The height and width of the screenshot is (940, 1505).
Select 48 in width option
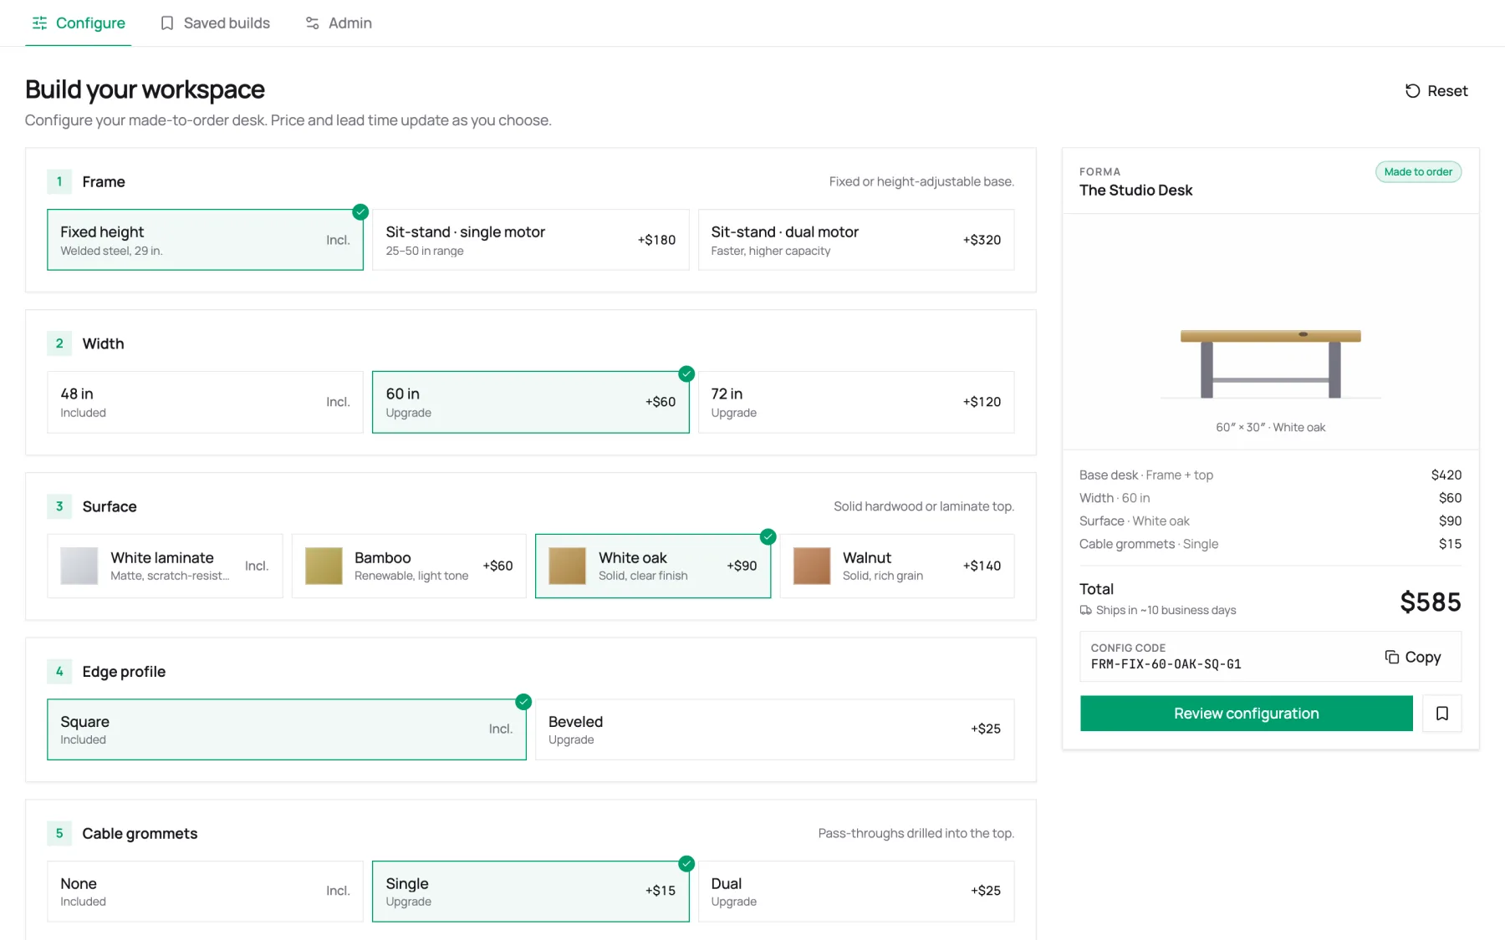[x=205, y=402]
